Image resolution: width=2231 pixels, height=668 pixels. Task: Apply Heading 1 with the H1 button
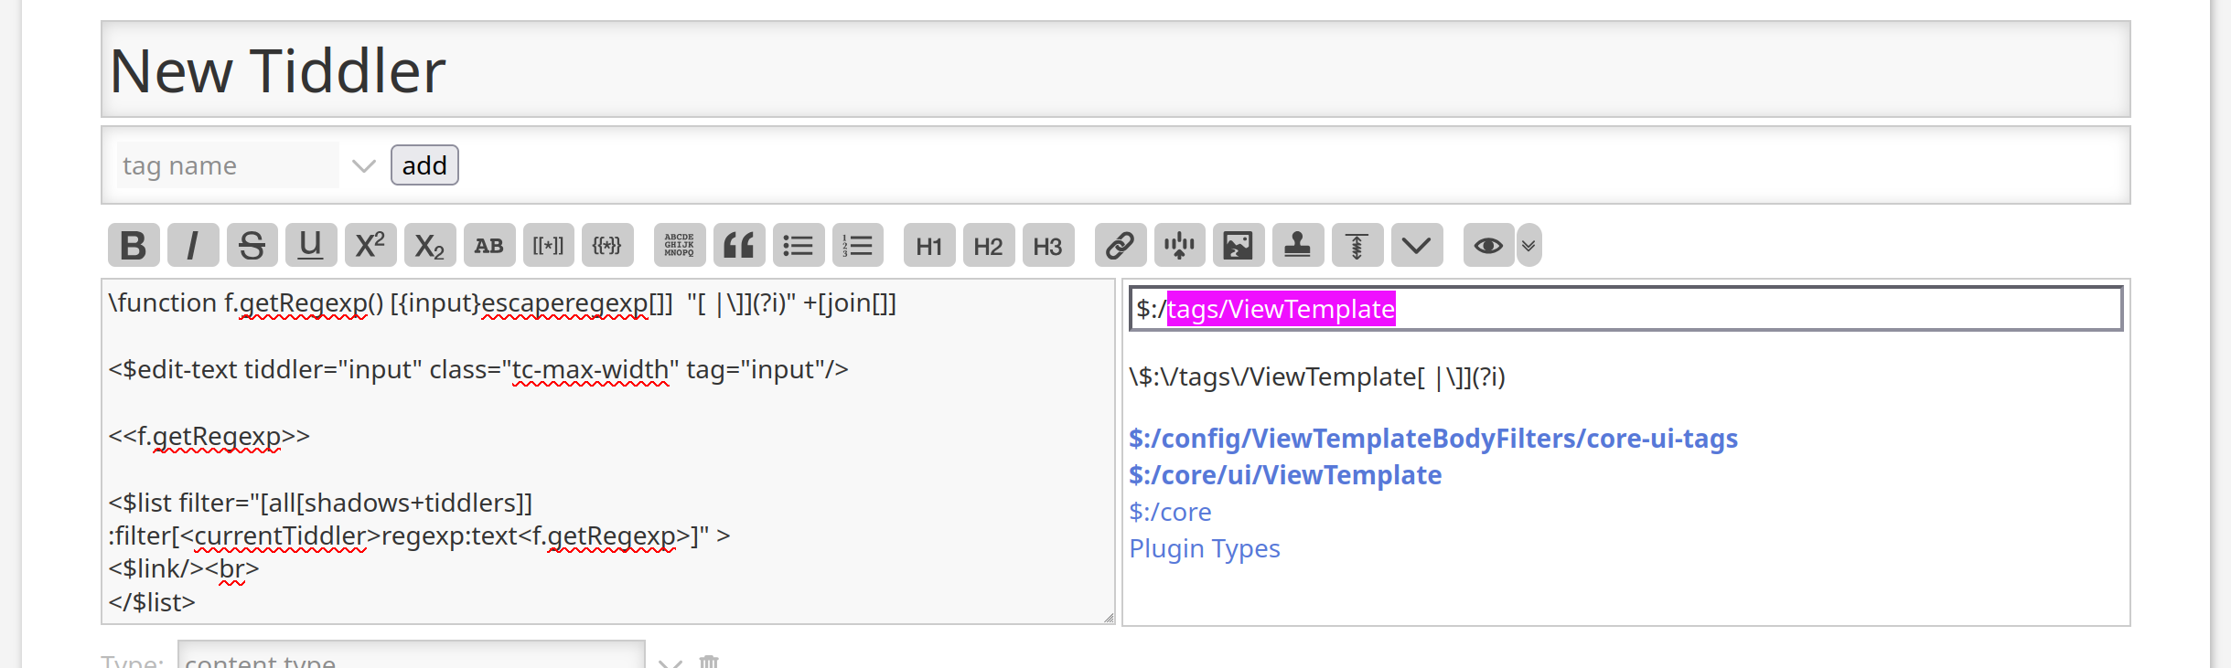(x=929, y=246)
